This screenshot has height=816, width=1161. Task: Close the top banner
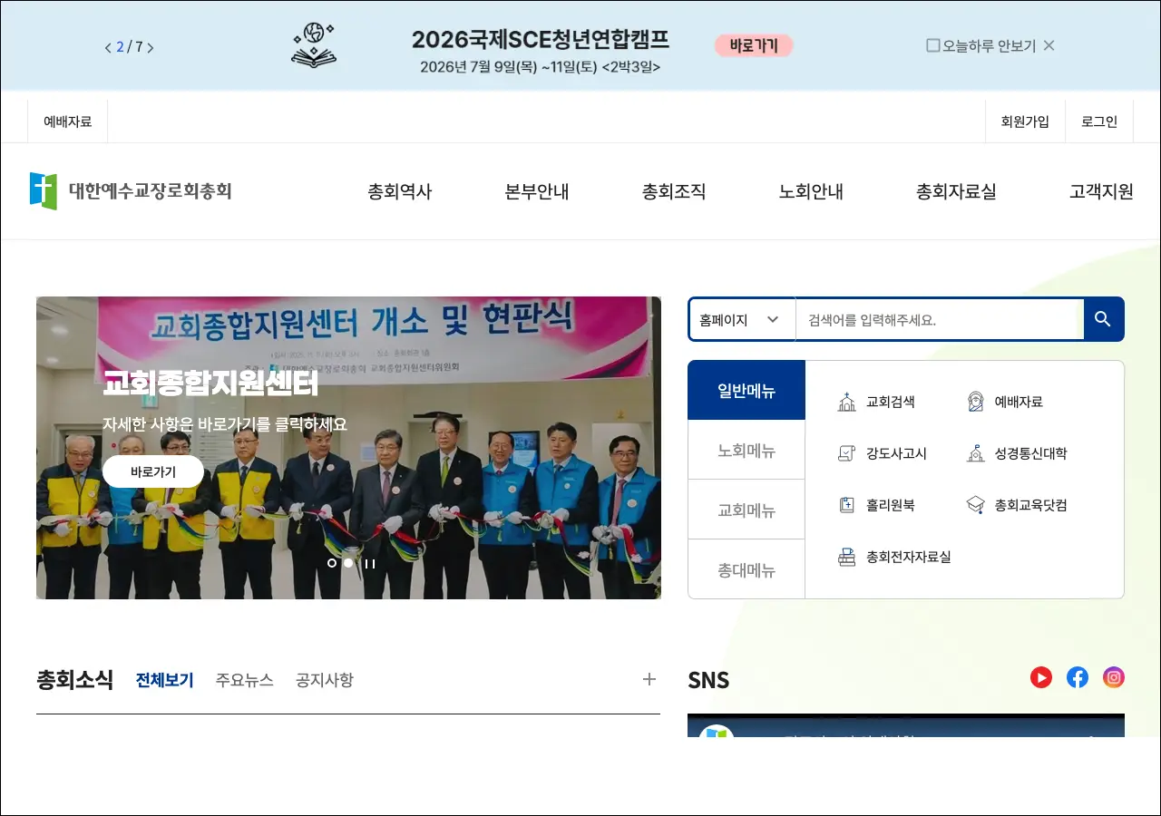coord(1049,45)
